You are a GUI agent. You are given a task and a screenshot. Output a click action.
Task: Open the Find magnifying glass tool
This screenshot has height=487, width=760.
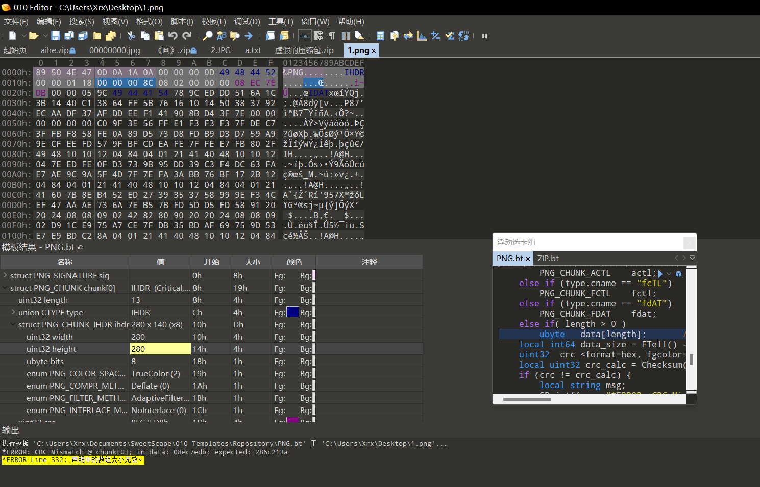click(207, 36)
